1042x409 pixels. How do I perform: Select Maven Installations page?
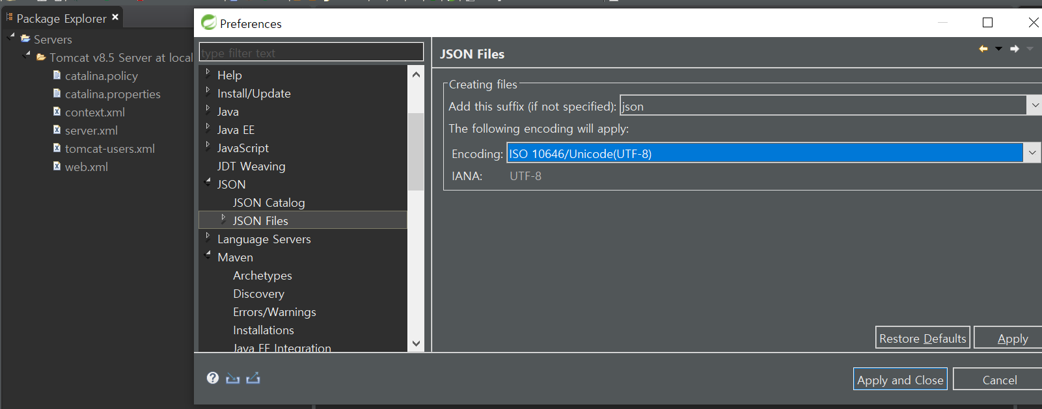coord(264,330)
